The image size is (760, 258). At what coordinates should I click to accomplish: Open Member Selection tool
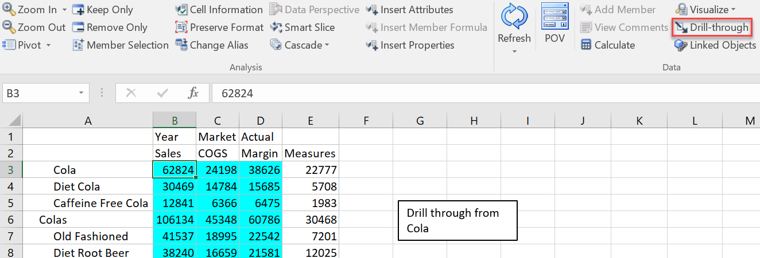pos(121,45)
